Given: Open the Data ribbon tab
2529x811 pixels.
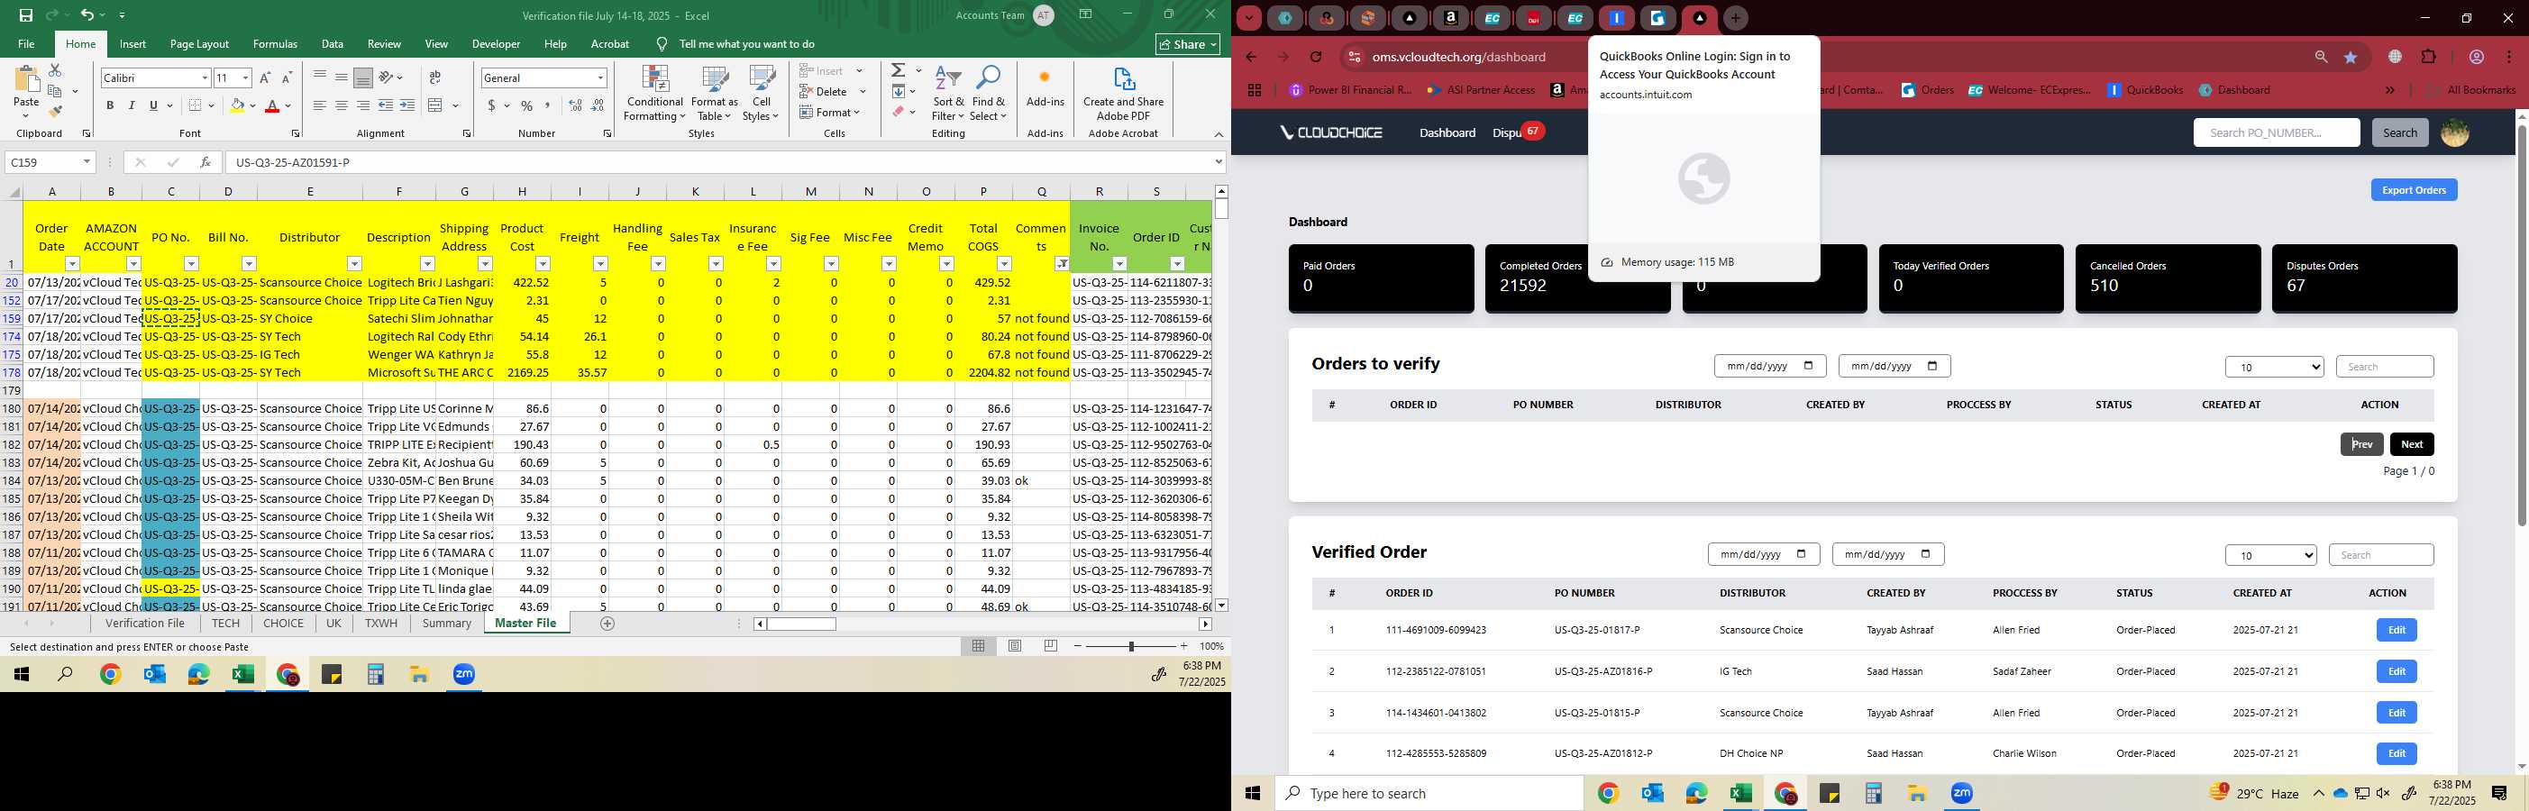Looking at the screenshot, I should [332, 44].
